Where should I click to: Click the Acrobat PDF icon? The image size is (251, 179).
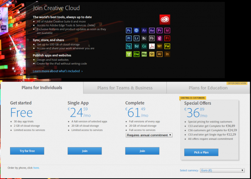(x=152, y=46)
